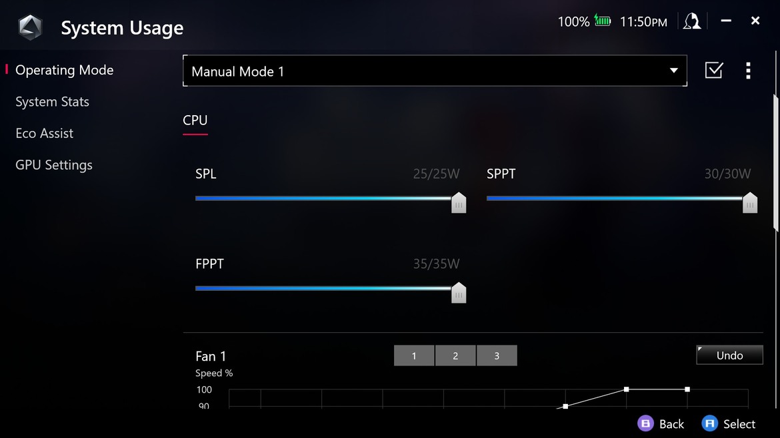Select fan preset 1
Screen dimensions: 780x438
coord(414,355)
